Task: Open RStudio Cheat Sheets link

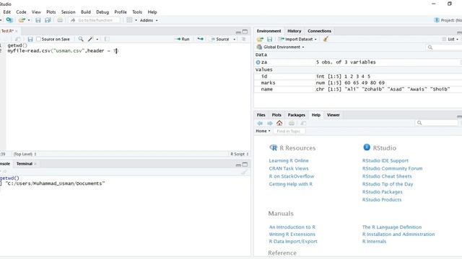Action: [387, 176]
